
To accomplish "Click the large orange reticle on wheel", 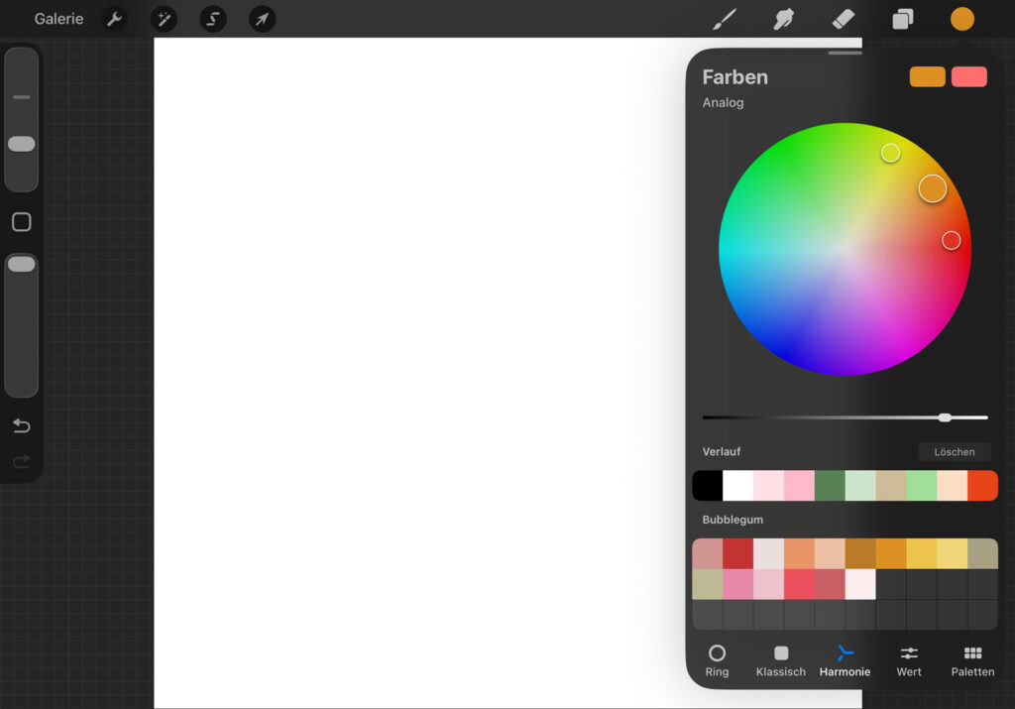I will (x=933, y=188).
